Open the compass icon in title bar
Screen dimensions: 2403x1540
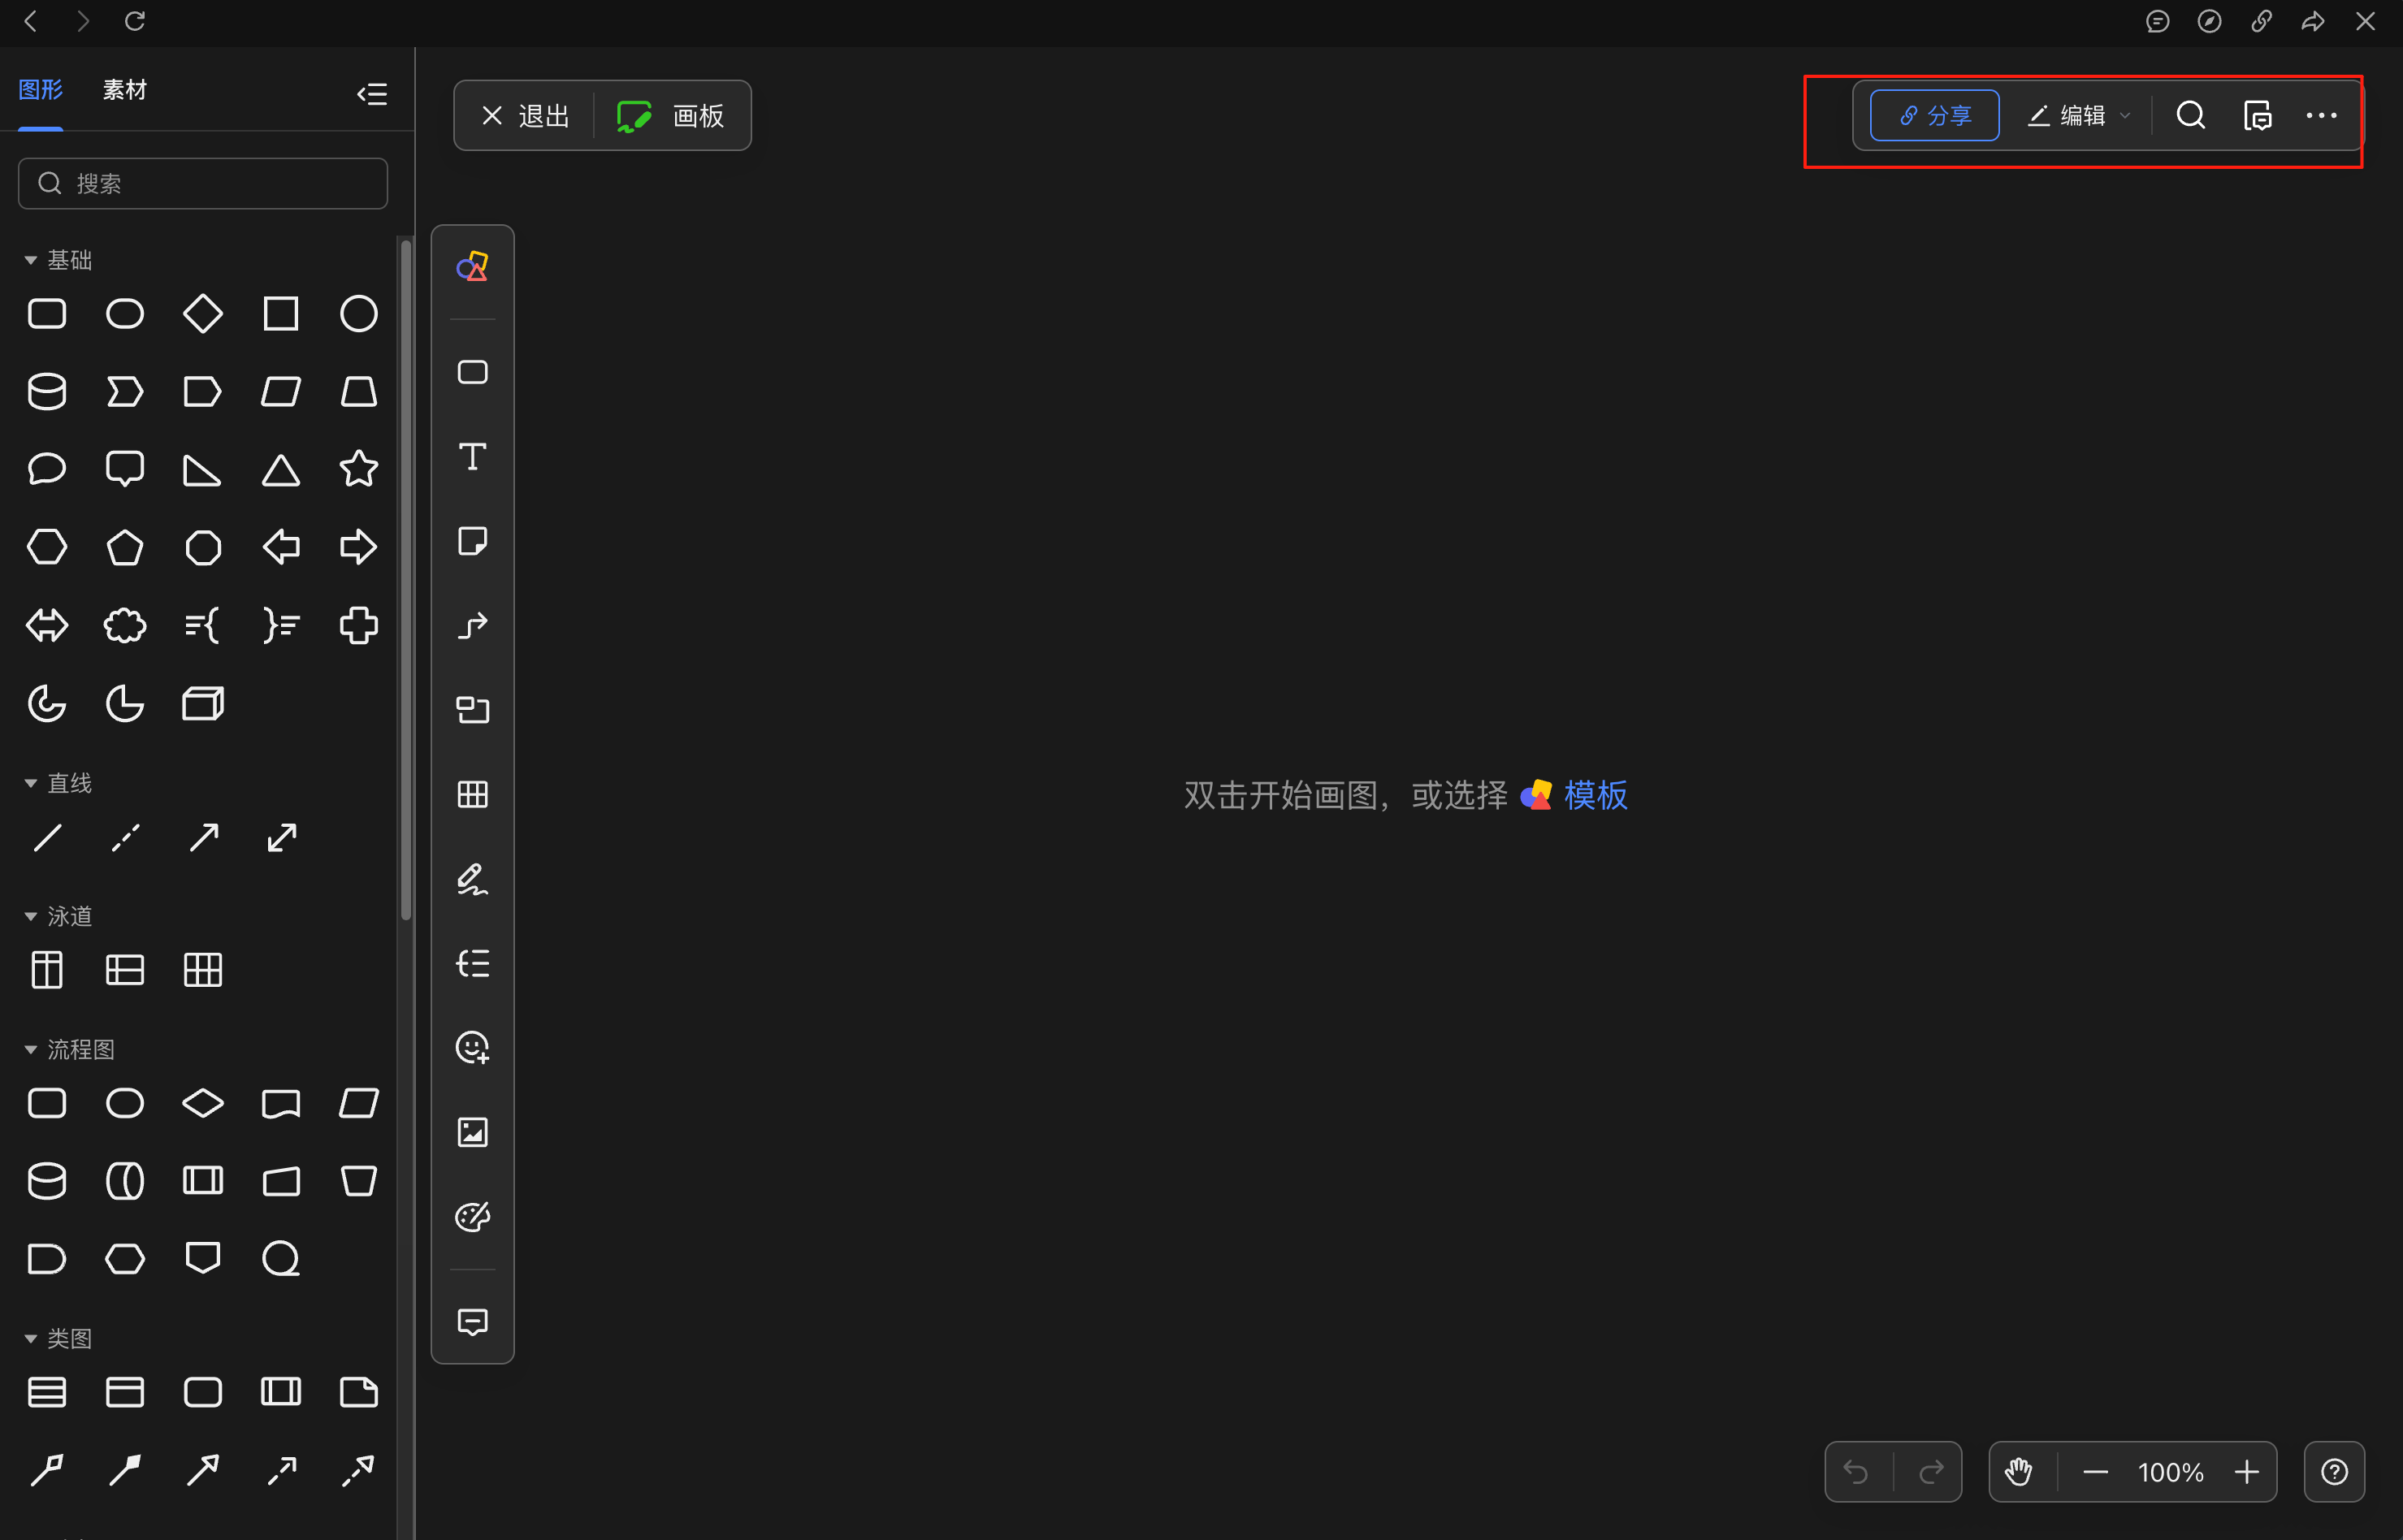[x=2209, y=21]
